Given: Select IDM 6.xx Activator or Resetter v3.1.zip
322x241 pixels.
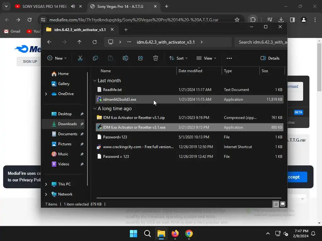Looking at the screenshot, I should point(190,118).
